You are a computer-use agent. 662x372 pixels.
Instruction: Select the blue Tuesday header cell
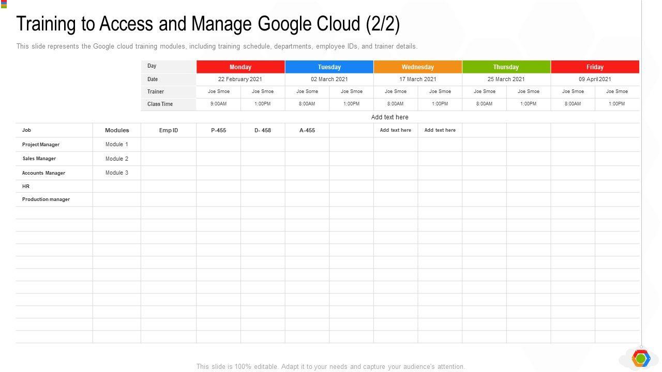pos(329,67)
